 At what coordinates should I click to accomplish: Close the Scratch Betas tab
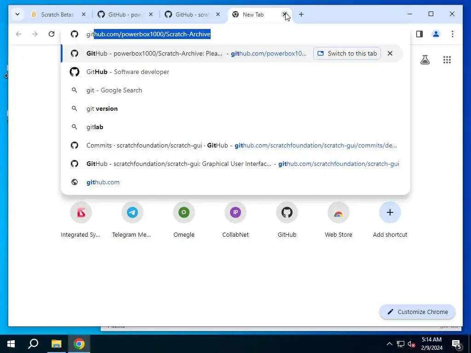click(x=84, y=14)
